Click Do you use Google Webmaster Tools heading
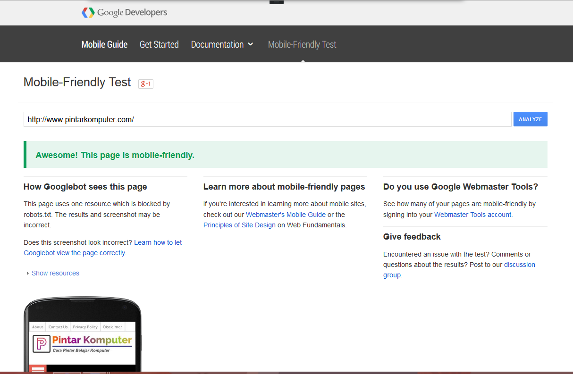The width and height of the screenshot is (573, 374). [461, 187]
